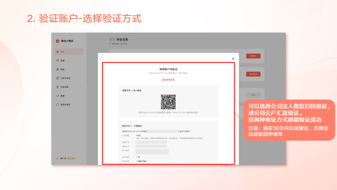Click the masked 开户银行 value field

[x=152, y=151]
